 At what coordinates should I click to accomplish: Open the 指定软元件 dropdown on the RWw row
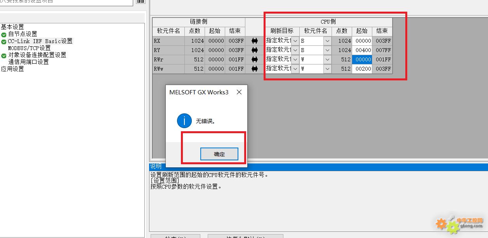click(295, 69)
